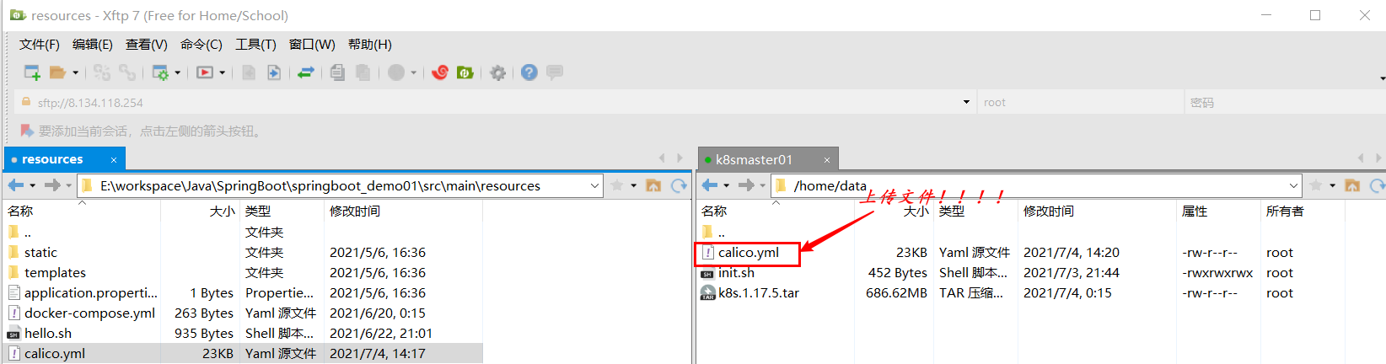Viewport: 1386px width, 364px height.
Task: Open the 文件(F) menu
Action: tap(40, 44)
